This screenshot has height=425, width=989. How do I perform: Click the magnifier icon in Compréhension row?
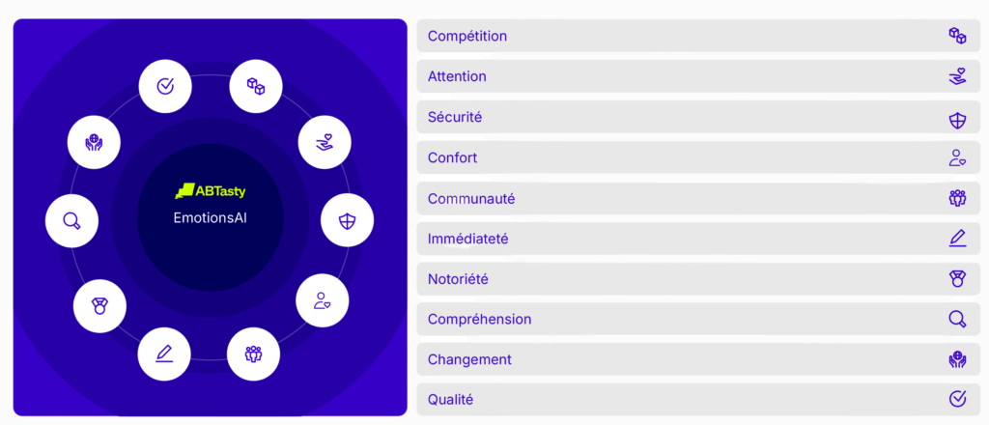pyautogui.click(x=957, y=319)
